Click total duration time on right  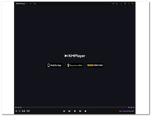(x=131, y=107)
